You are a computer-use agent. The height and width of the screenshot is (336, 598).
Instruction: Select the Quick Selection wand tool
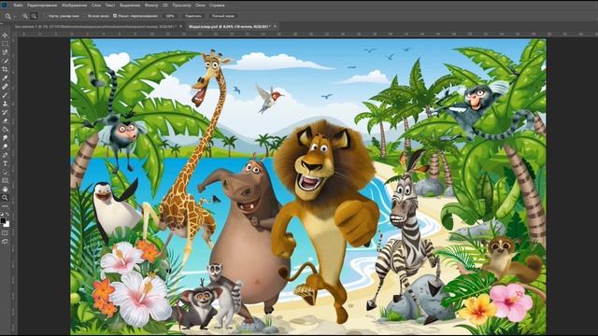pos(5,61)
